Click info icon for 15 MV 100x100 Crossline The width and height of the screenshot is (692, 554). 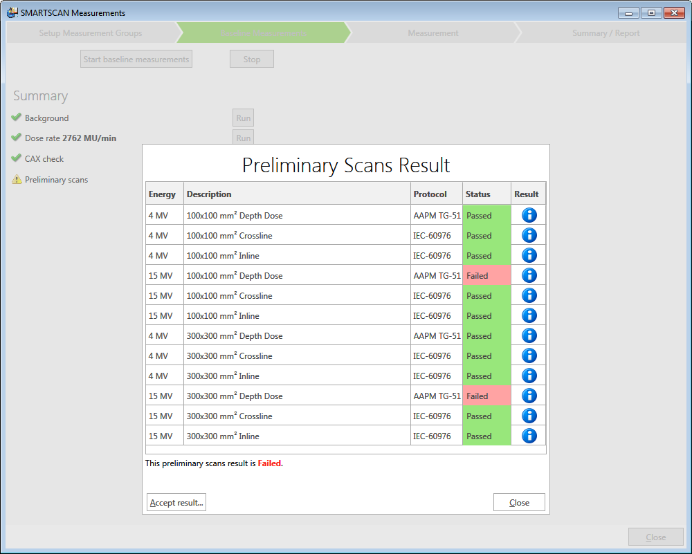[529, 295]
